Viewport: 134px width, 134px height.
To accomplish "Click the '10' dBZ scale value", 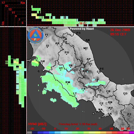I will pyautogui.click(x=66, y=129).
